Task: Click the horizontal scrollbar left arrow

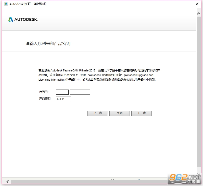Action: [7, 182]
